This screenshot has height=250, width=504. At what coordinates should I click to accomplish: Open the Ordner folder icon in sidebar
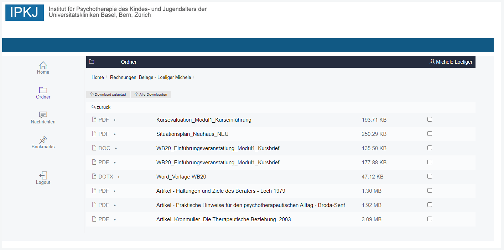point(43,90)
